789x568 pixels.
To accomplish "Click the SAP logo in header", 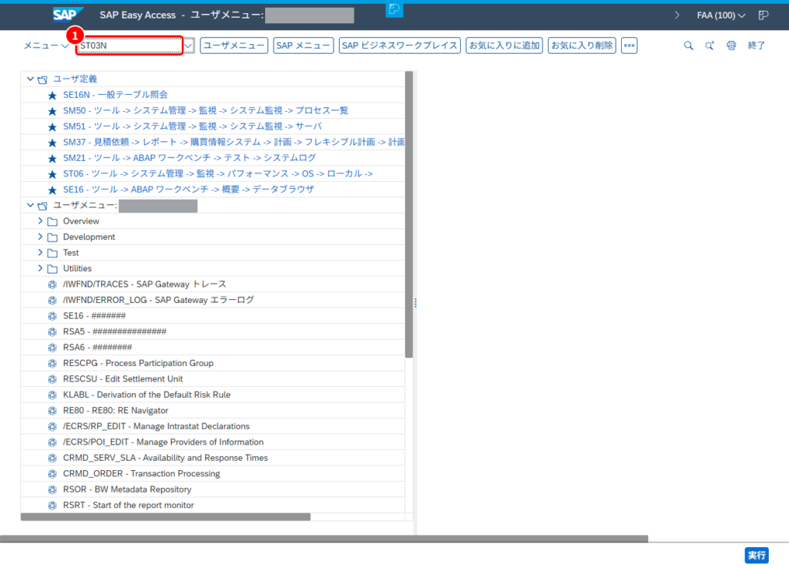I will point(67,15).
